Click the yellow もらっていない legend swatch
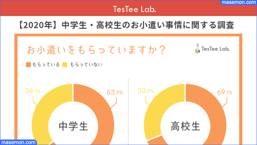Viewport: 257px width, 145px height. (65, 65)
